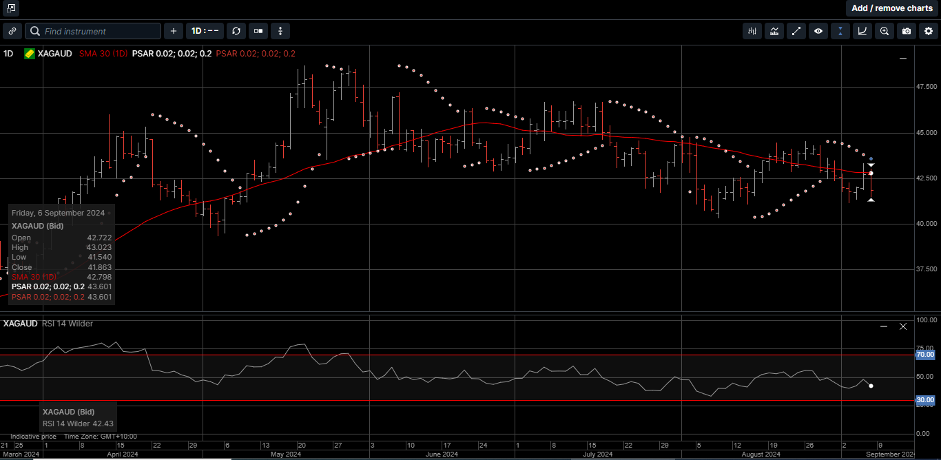Open the chart layout icon beside refresh
Viewport: 941px width, 460px height.
coord(258,31)
